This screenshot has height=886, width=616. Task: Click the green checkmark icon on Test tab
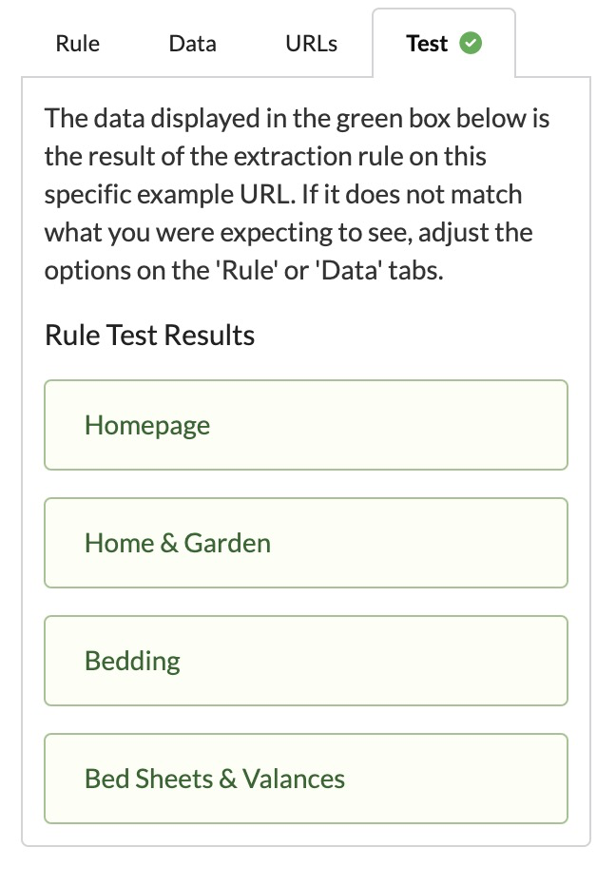[471, 44]
